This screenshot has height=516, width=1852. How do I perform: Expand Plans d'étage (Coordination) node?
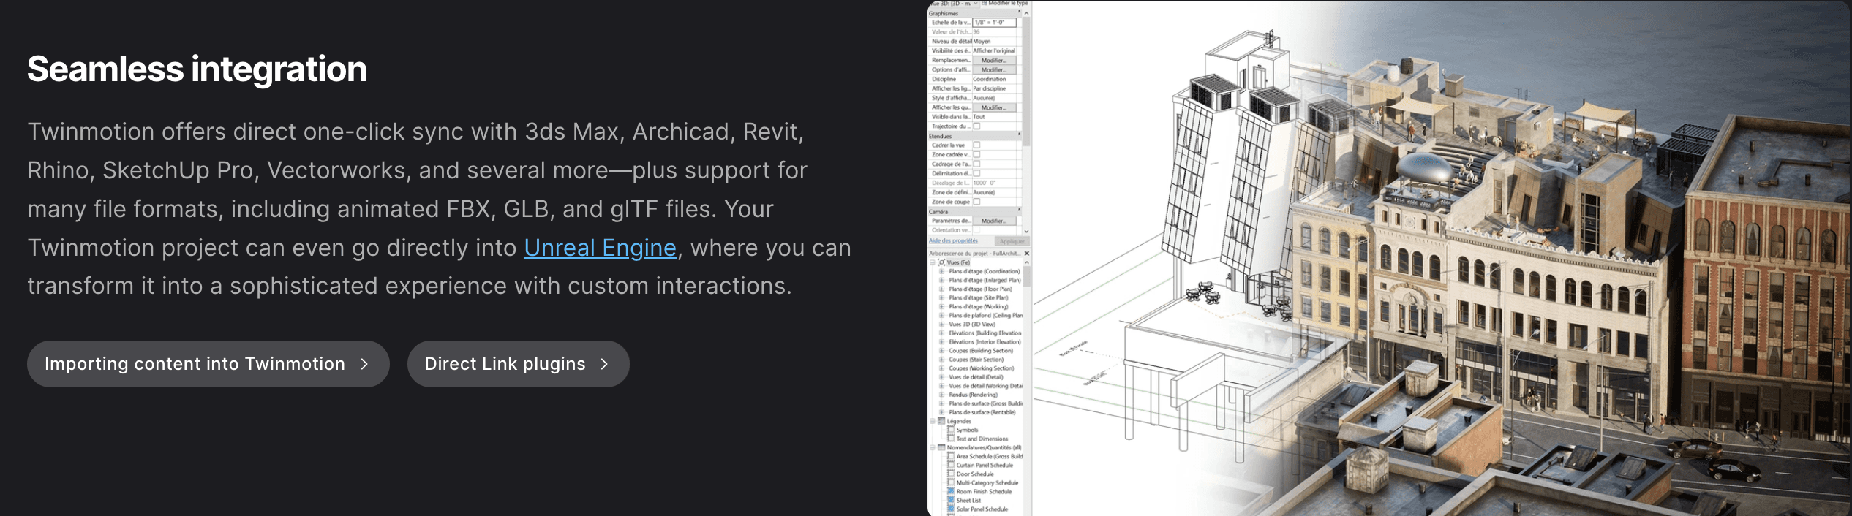click(942, 271)
